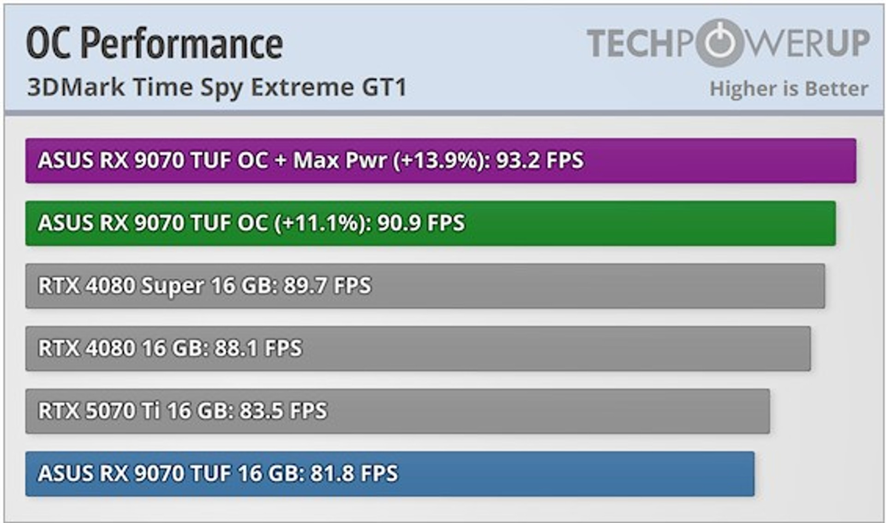Click the 88.1 FPS value text
Screen dimensions: 886x523
pyautogui.click(x=258, y=348)
